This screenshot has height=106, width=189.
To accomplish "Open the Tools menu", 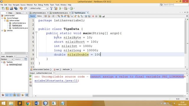I will coord(57,5).
